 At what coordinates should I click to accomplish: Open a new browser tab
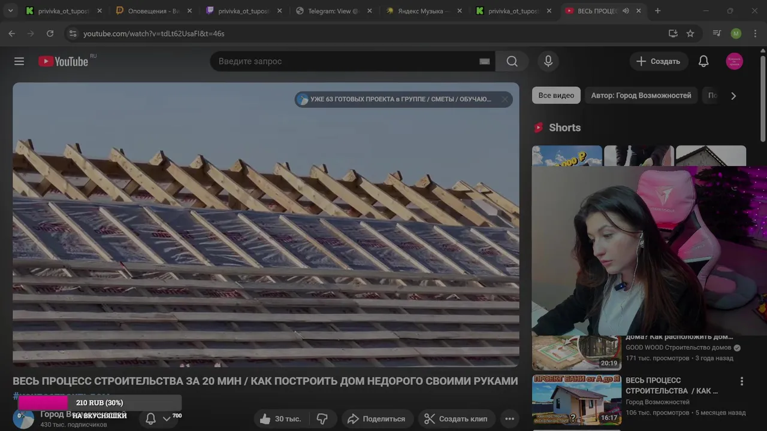tap(657, 11)
